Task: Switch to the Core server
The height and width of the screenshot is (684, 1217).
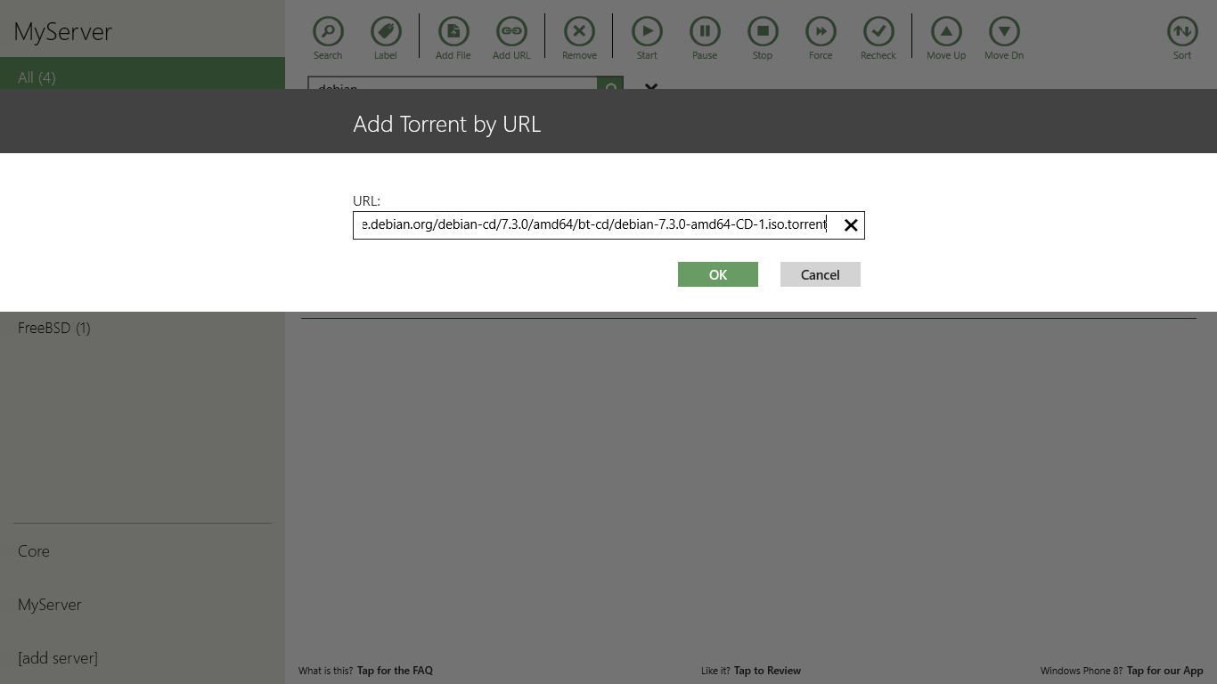Action: 34,551
